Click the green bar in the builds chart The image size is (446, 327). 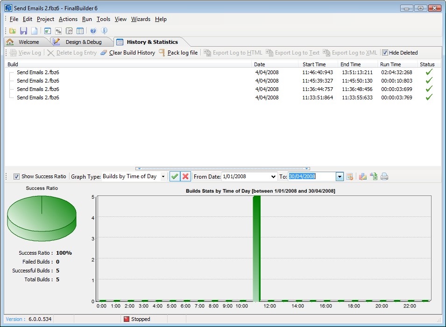(256, 249)
